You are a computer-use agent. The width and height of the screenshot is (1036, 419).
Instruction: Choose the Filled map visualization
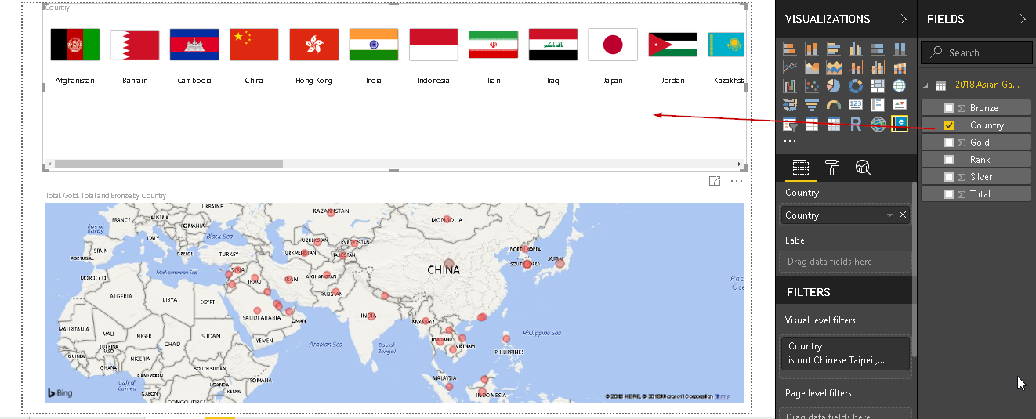pyautogui.click(x=790, y=105)
